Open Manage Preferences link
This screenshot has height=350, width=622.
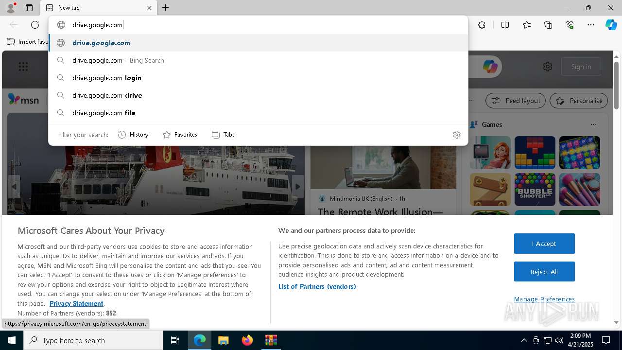[x=544, y=299]
